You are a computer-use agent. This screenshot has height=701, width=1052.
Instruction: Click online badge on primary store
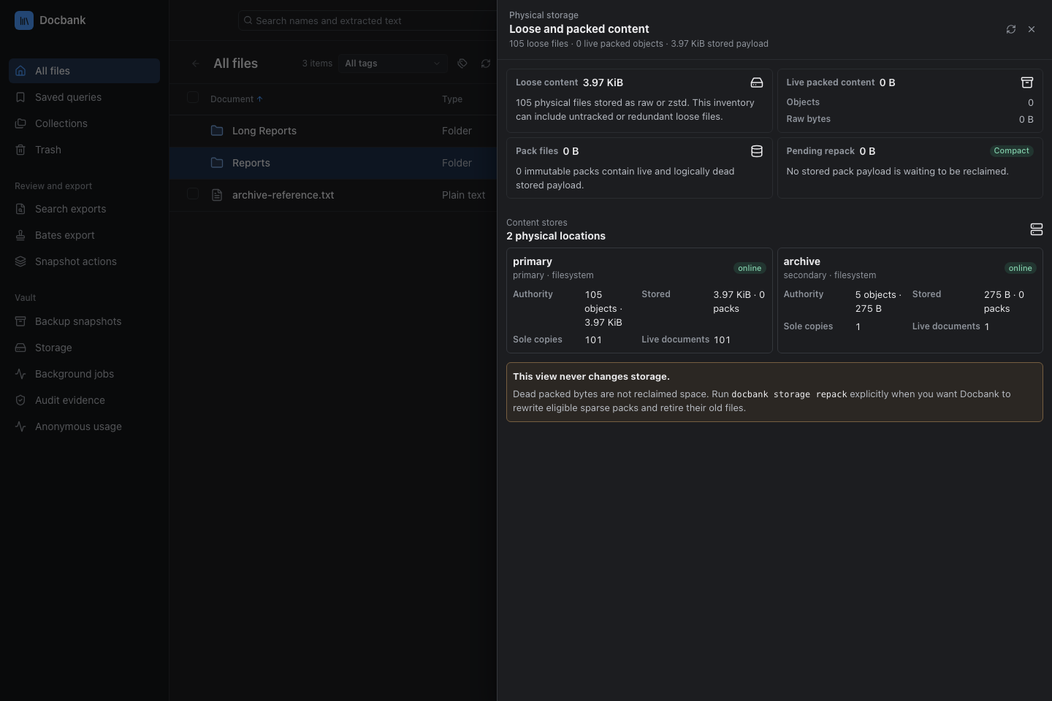click(x=750, y=268)
